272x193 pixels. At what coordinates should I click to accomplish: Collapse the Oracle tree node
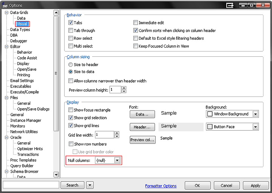coord(6,137)
